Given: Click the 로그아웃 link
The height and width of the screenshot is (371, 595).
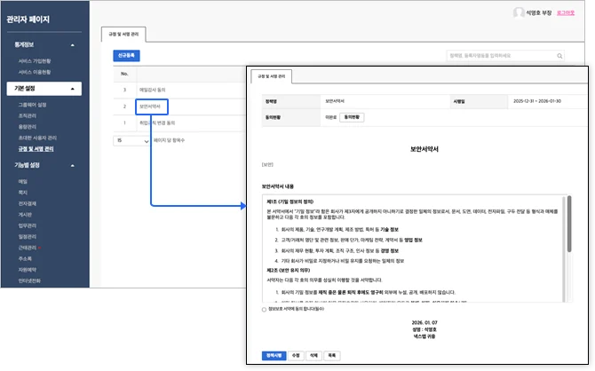Looking at the screenshot, I should tap(566, 13).
